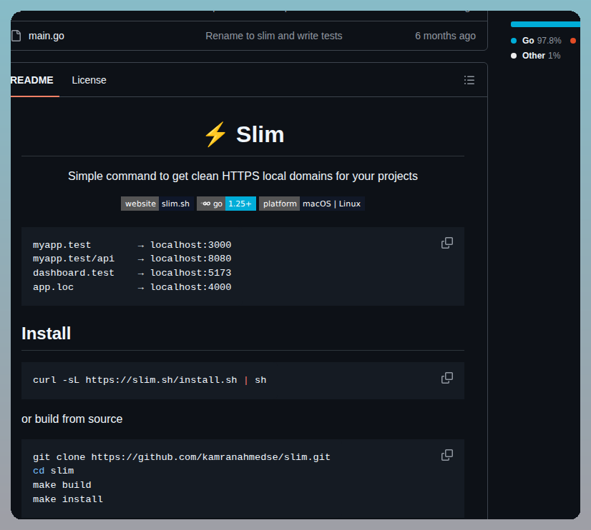Copy the git clone build commands
This screenshot has width=591, height=530.
pyautogui.click(x=447, y=455)
